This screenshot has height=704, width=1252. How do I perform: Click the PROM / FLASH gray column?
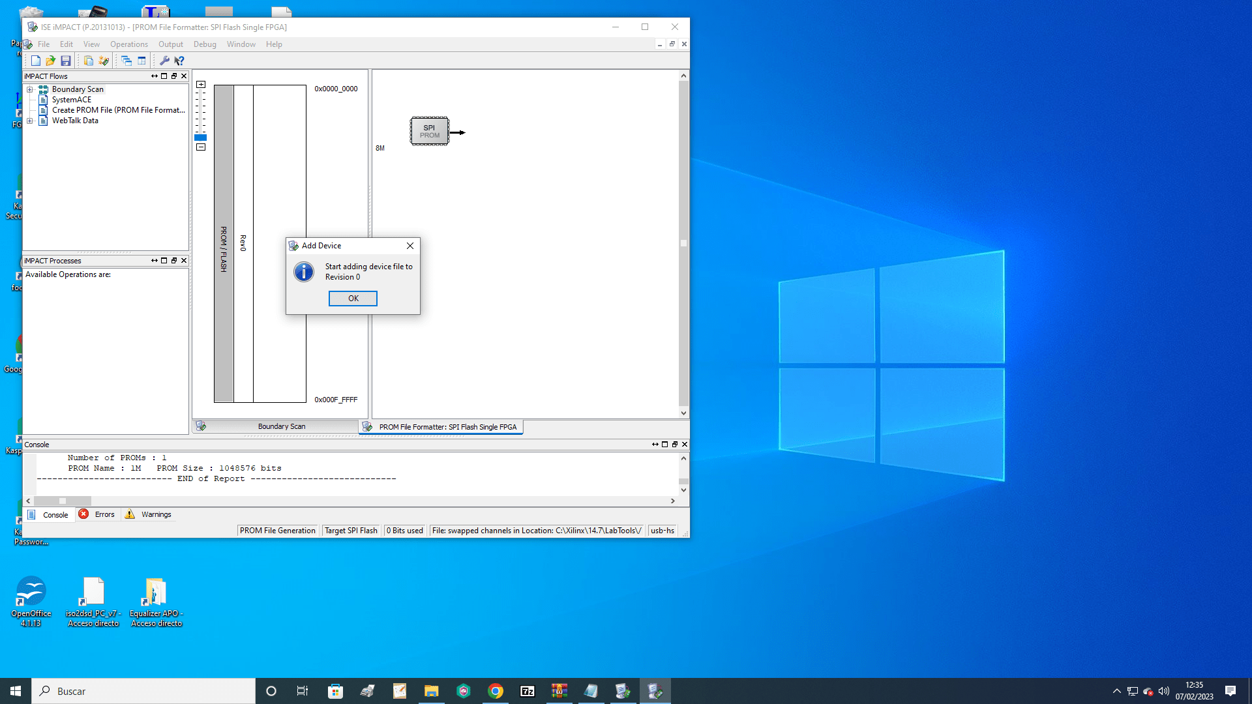pos(224,243)
